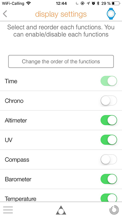
Task: Disable the Barometer toggle
Action: (109, 179)
